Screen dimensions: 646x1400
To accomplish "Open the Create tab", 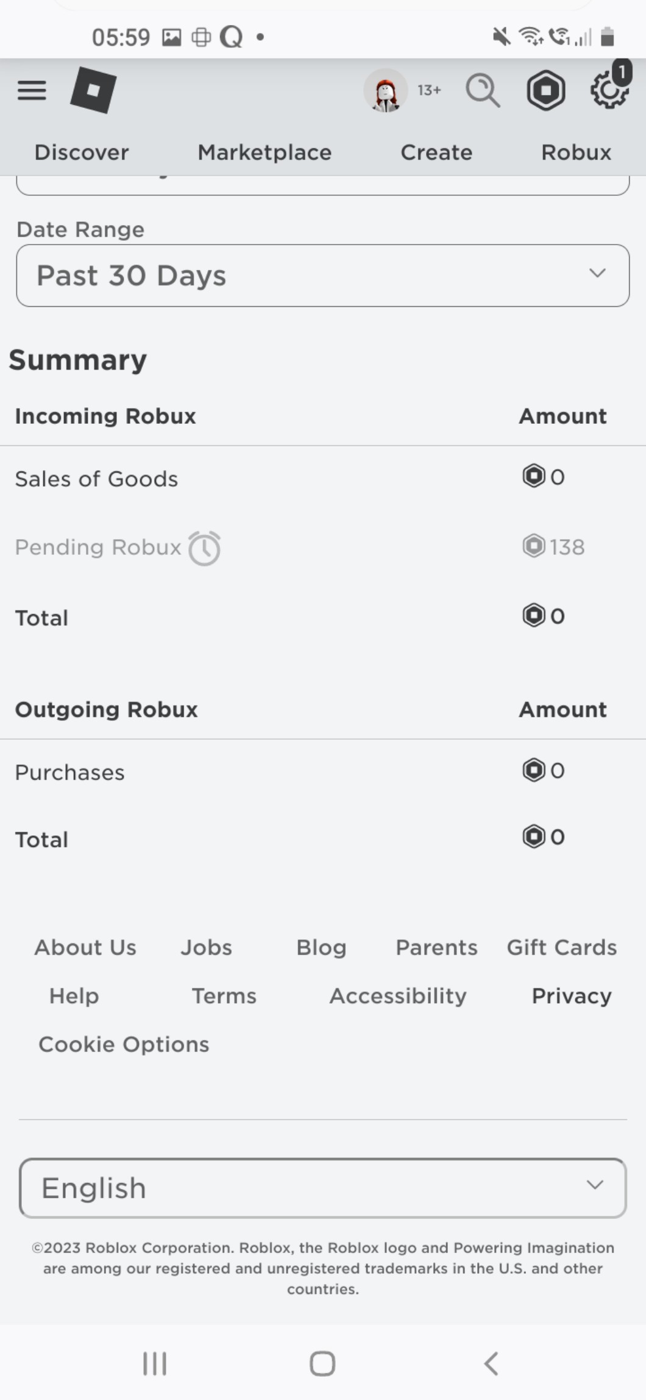I will pyautogui.click(x=436, y=152).
